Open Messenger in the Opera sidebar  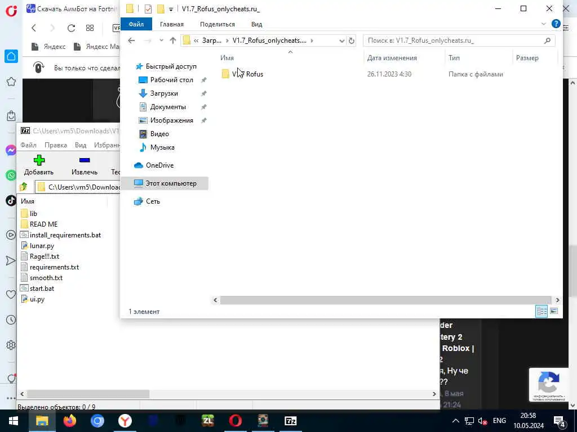coord(11,150)
